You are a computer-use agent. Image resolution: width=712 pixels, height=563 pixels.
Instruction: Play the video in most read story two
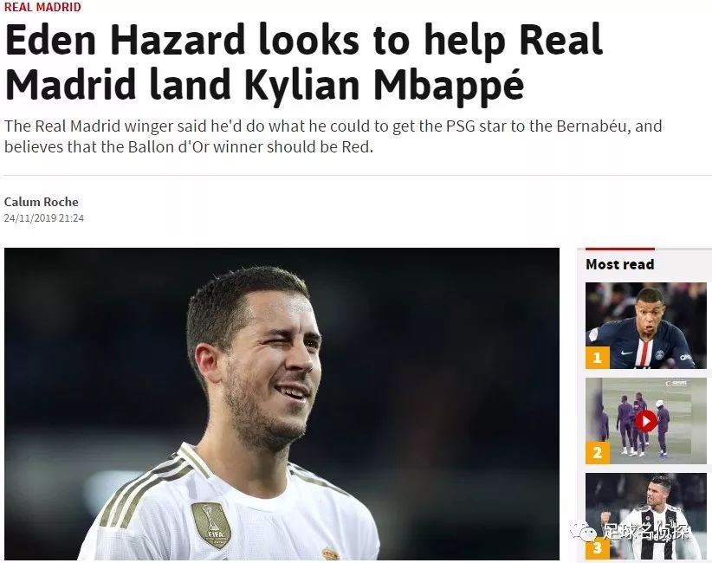[x=645, y=421]
